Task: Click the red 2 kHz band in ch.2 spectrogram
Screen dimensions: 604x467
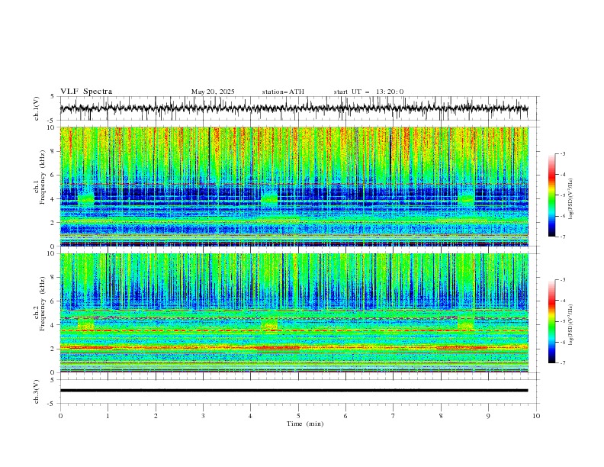Action: [294, 348]
